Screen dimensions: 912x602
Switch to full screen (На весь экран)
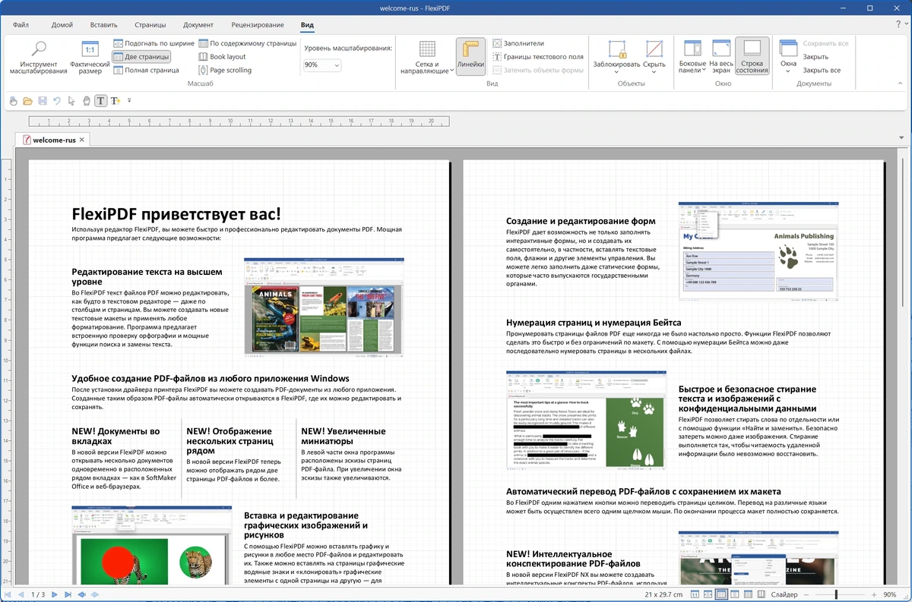click(721, 58)
